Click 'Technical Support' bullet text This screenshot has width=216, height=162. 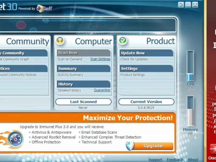97,142
